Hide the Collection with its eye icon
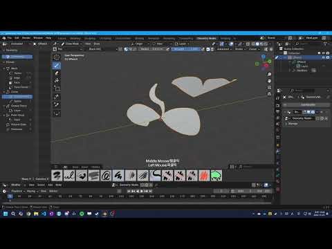 tap(324, 53)
